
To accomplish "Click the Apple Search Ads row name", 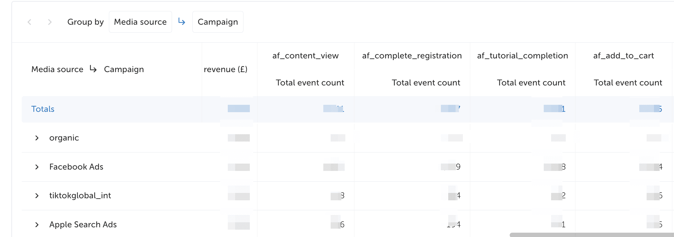I will click(83, 225).
